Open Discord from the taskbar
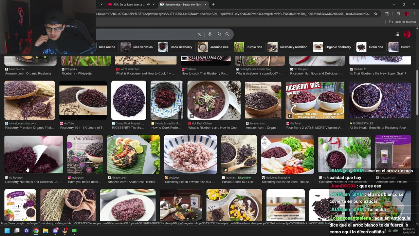419x236 pixels. [x=55, y=231]
